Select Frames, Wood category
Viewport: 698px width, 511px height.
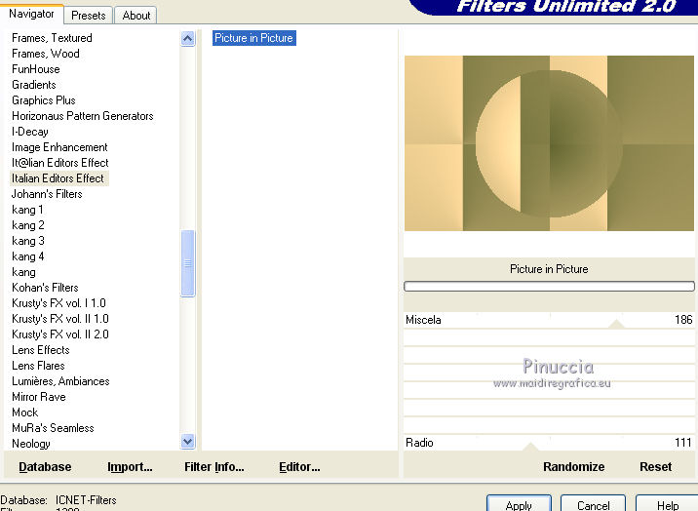pyautogui.click(x=46, y=54)
